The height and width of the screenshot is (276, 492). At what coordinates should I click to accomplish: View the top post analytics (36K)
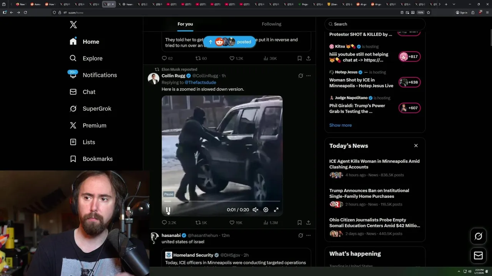point(270,58)
